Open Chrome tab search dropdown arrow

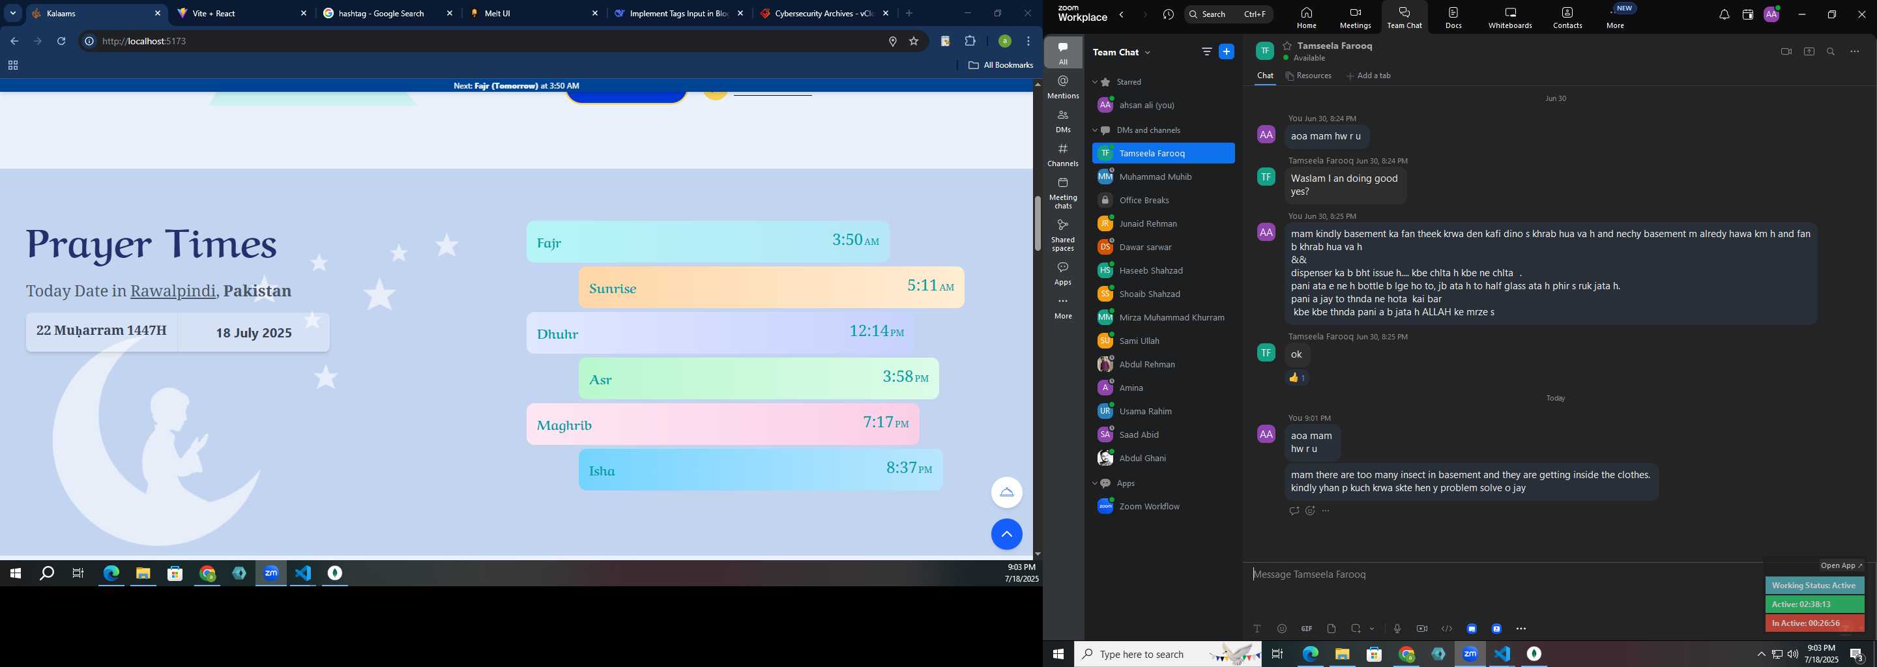12,13
